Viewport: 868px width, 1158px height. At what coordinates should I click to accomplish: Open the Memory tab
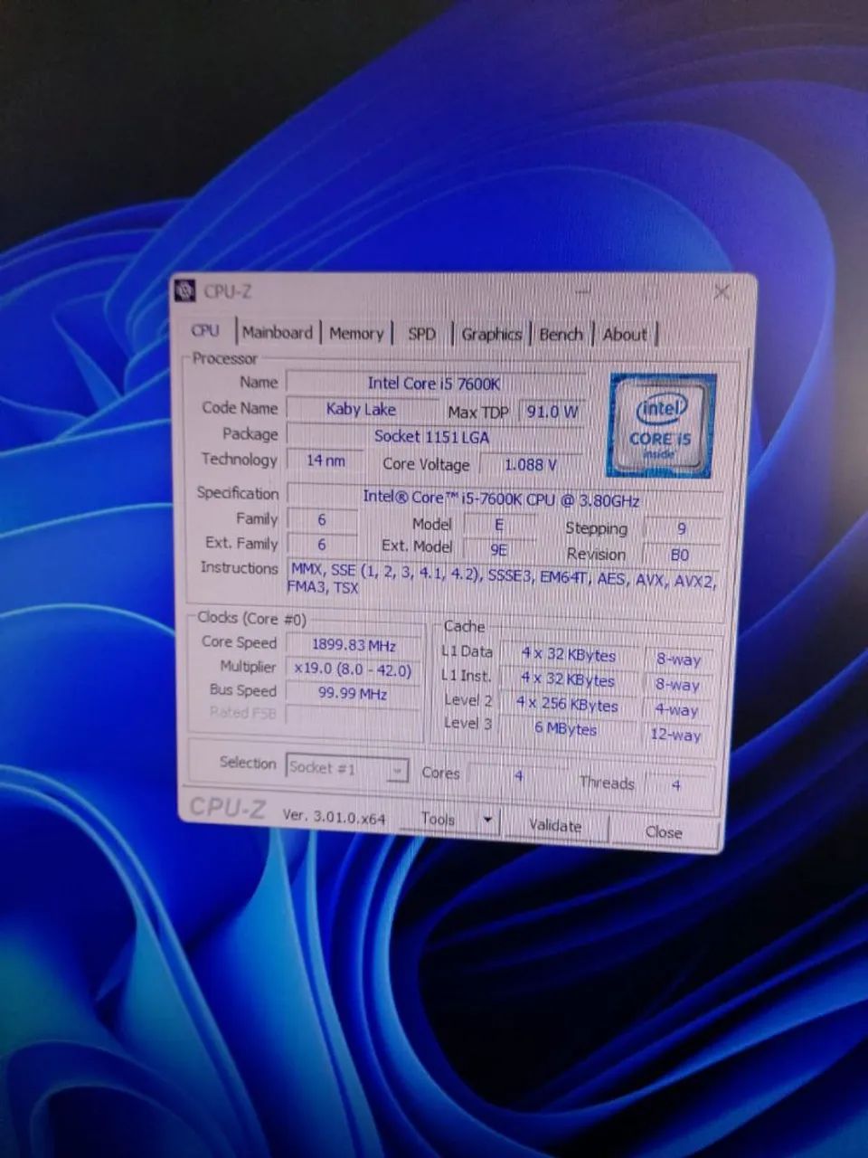click(356, 333)
